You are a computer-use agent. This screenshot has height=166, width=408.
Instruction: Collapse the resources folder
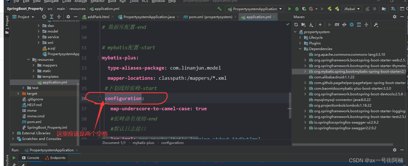coord(29,60)
